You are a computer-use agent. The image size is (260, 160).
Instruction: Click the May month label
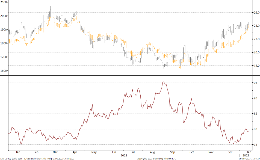pyautogui.click(x=94, y=152)
